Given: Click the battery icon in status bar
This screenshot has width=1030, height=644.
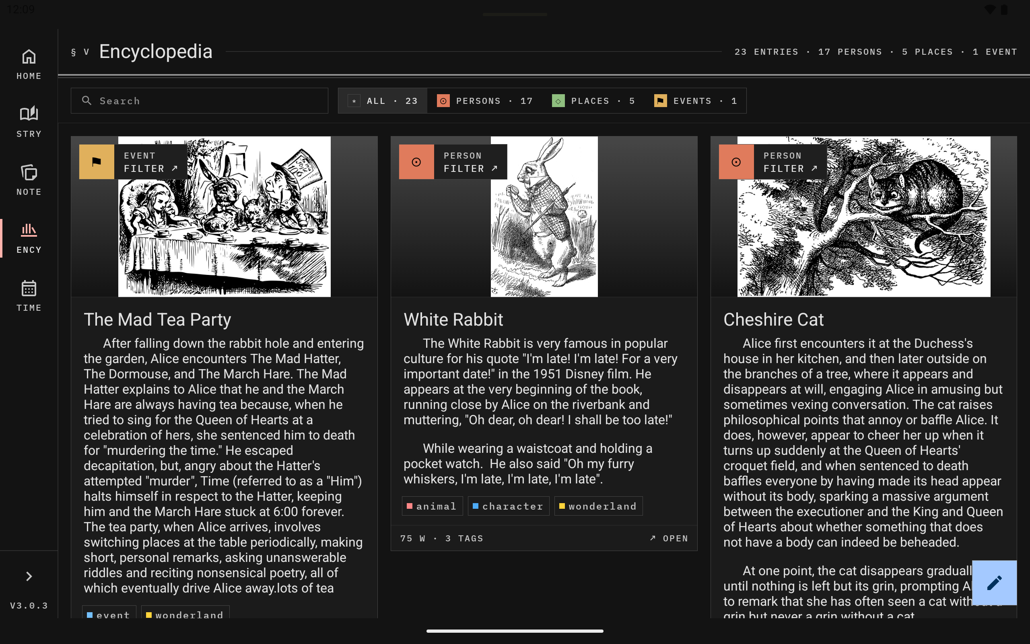Looking at the screenshot, I should coord(1005,9).
